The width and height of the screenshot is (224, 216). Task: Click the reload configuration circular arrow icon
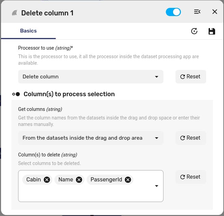[194, 31]
